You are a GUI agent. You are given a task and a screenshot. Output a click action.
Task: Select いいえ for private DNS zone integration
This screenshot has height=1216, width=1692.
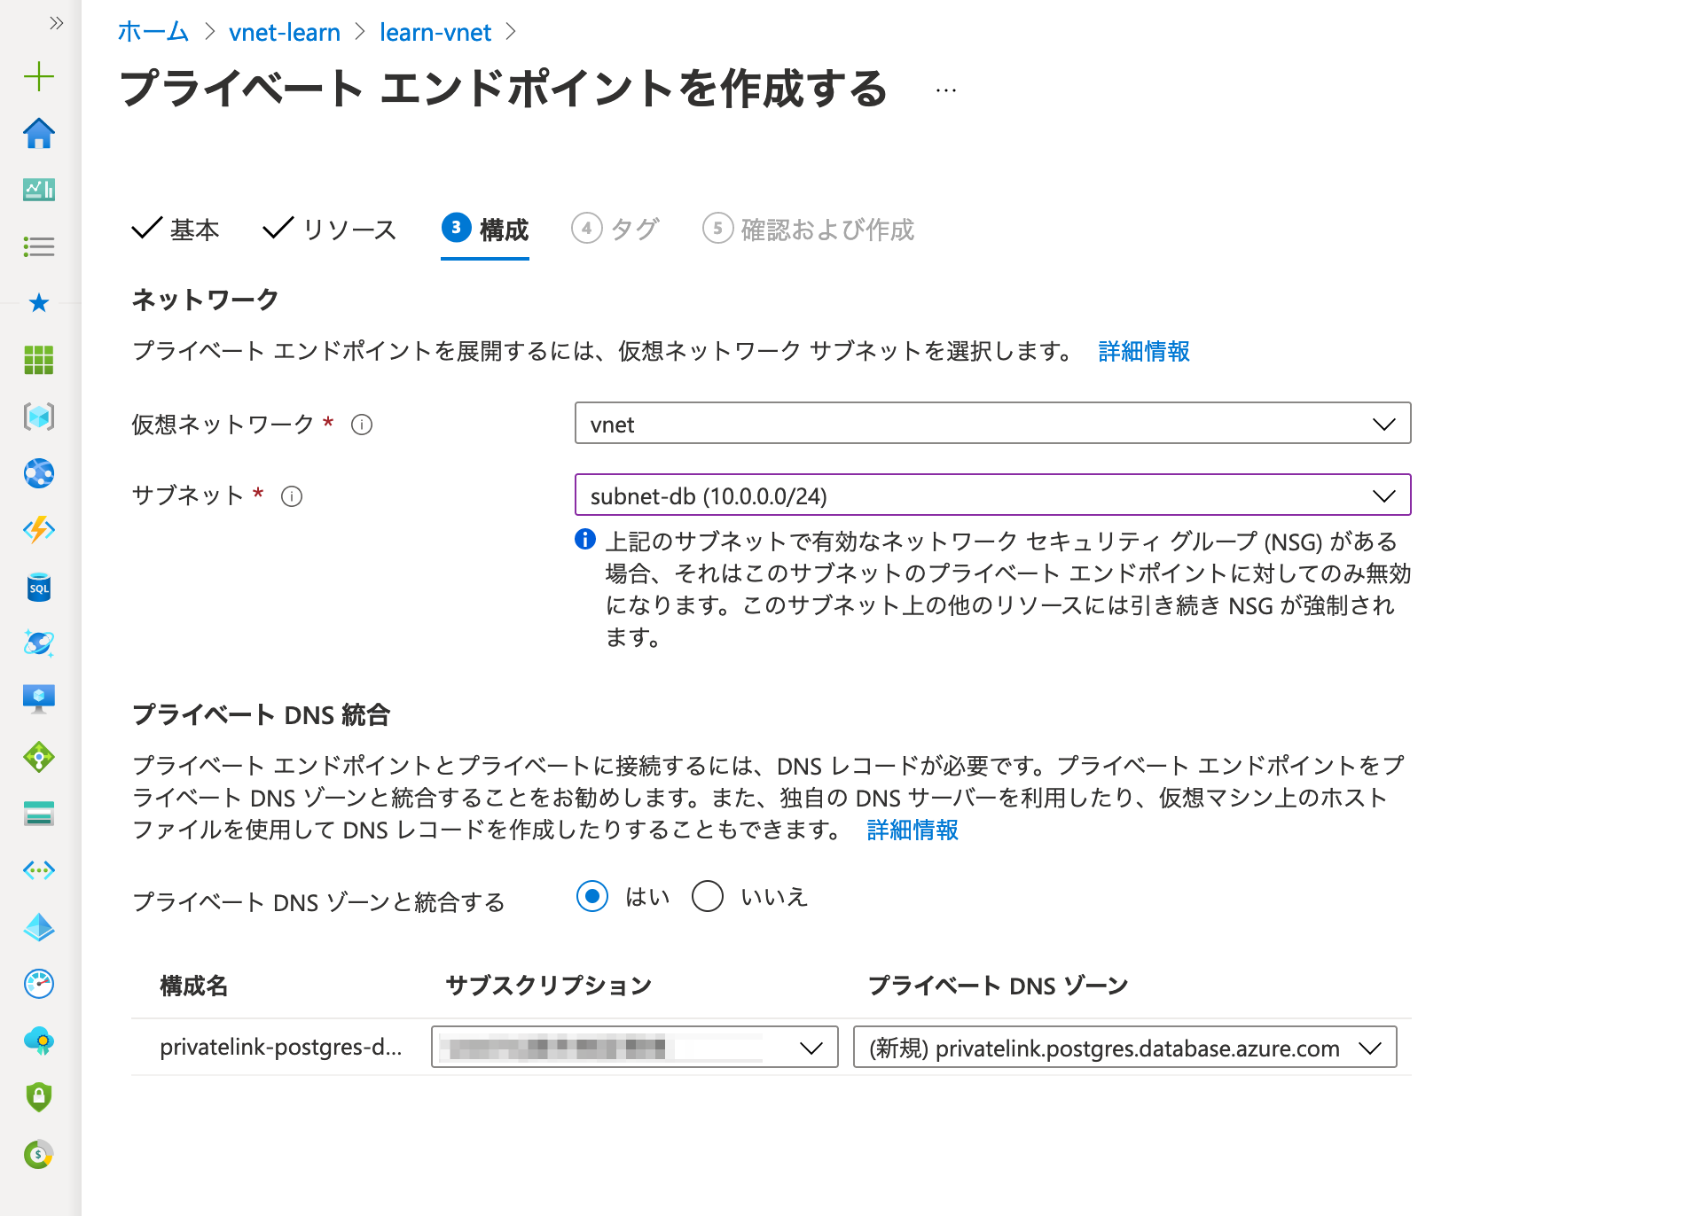pos(708,897)
